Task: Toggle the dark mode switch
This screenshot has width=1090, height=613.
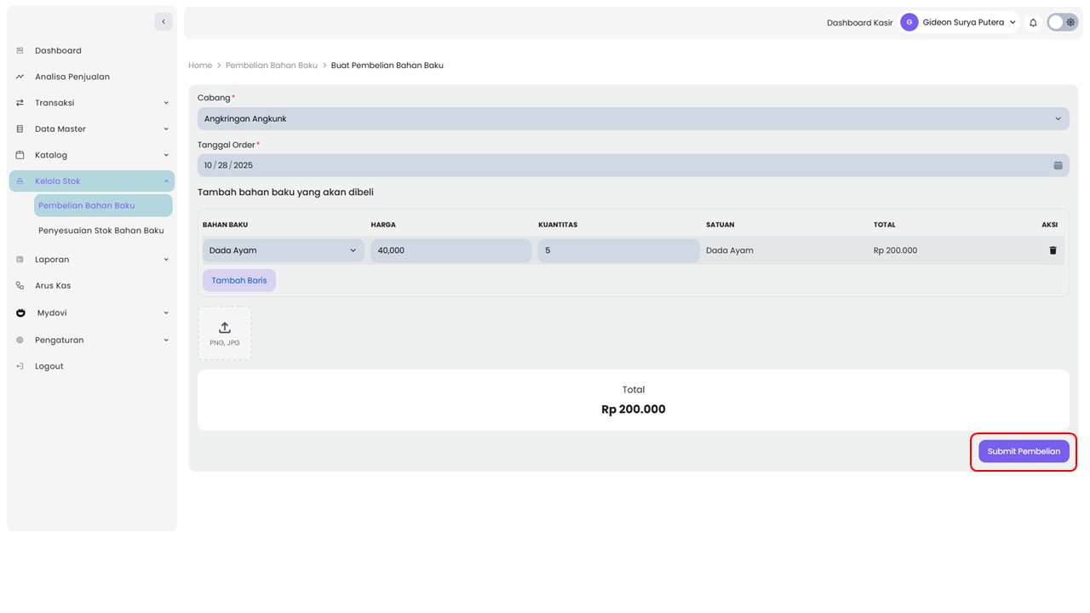Action: 1062,23
